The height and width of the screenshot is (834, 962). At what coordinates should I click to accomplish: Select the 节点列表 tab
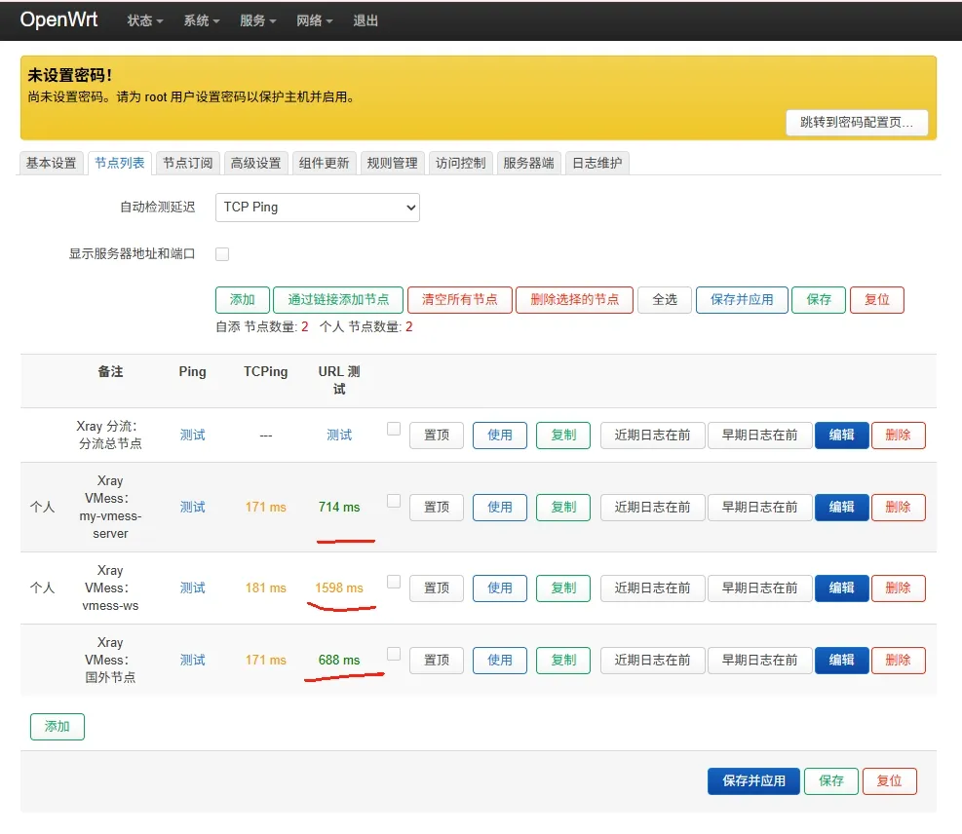pos(120,163)
